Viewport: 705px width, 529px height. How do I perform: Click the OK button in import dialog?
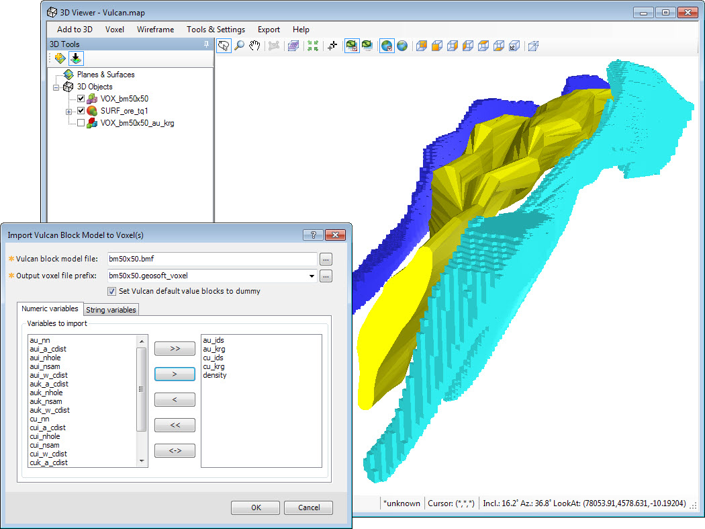(x=256, y=507)
